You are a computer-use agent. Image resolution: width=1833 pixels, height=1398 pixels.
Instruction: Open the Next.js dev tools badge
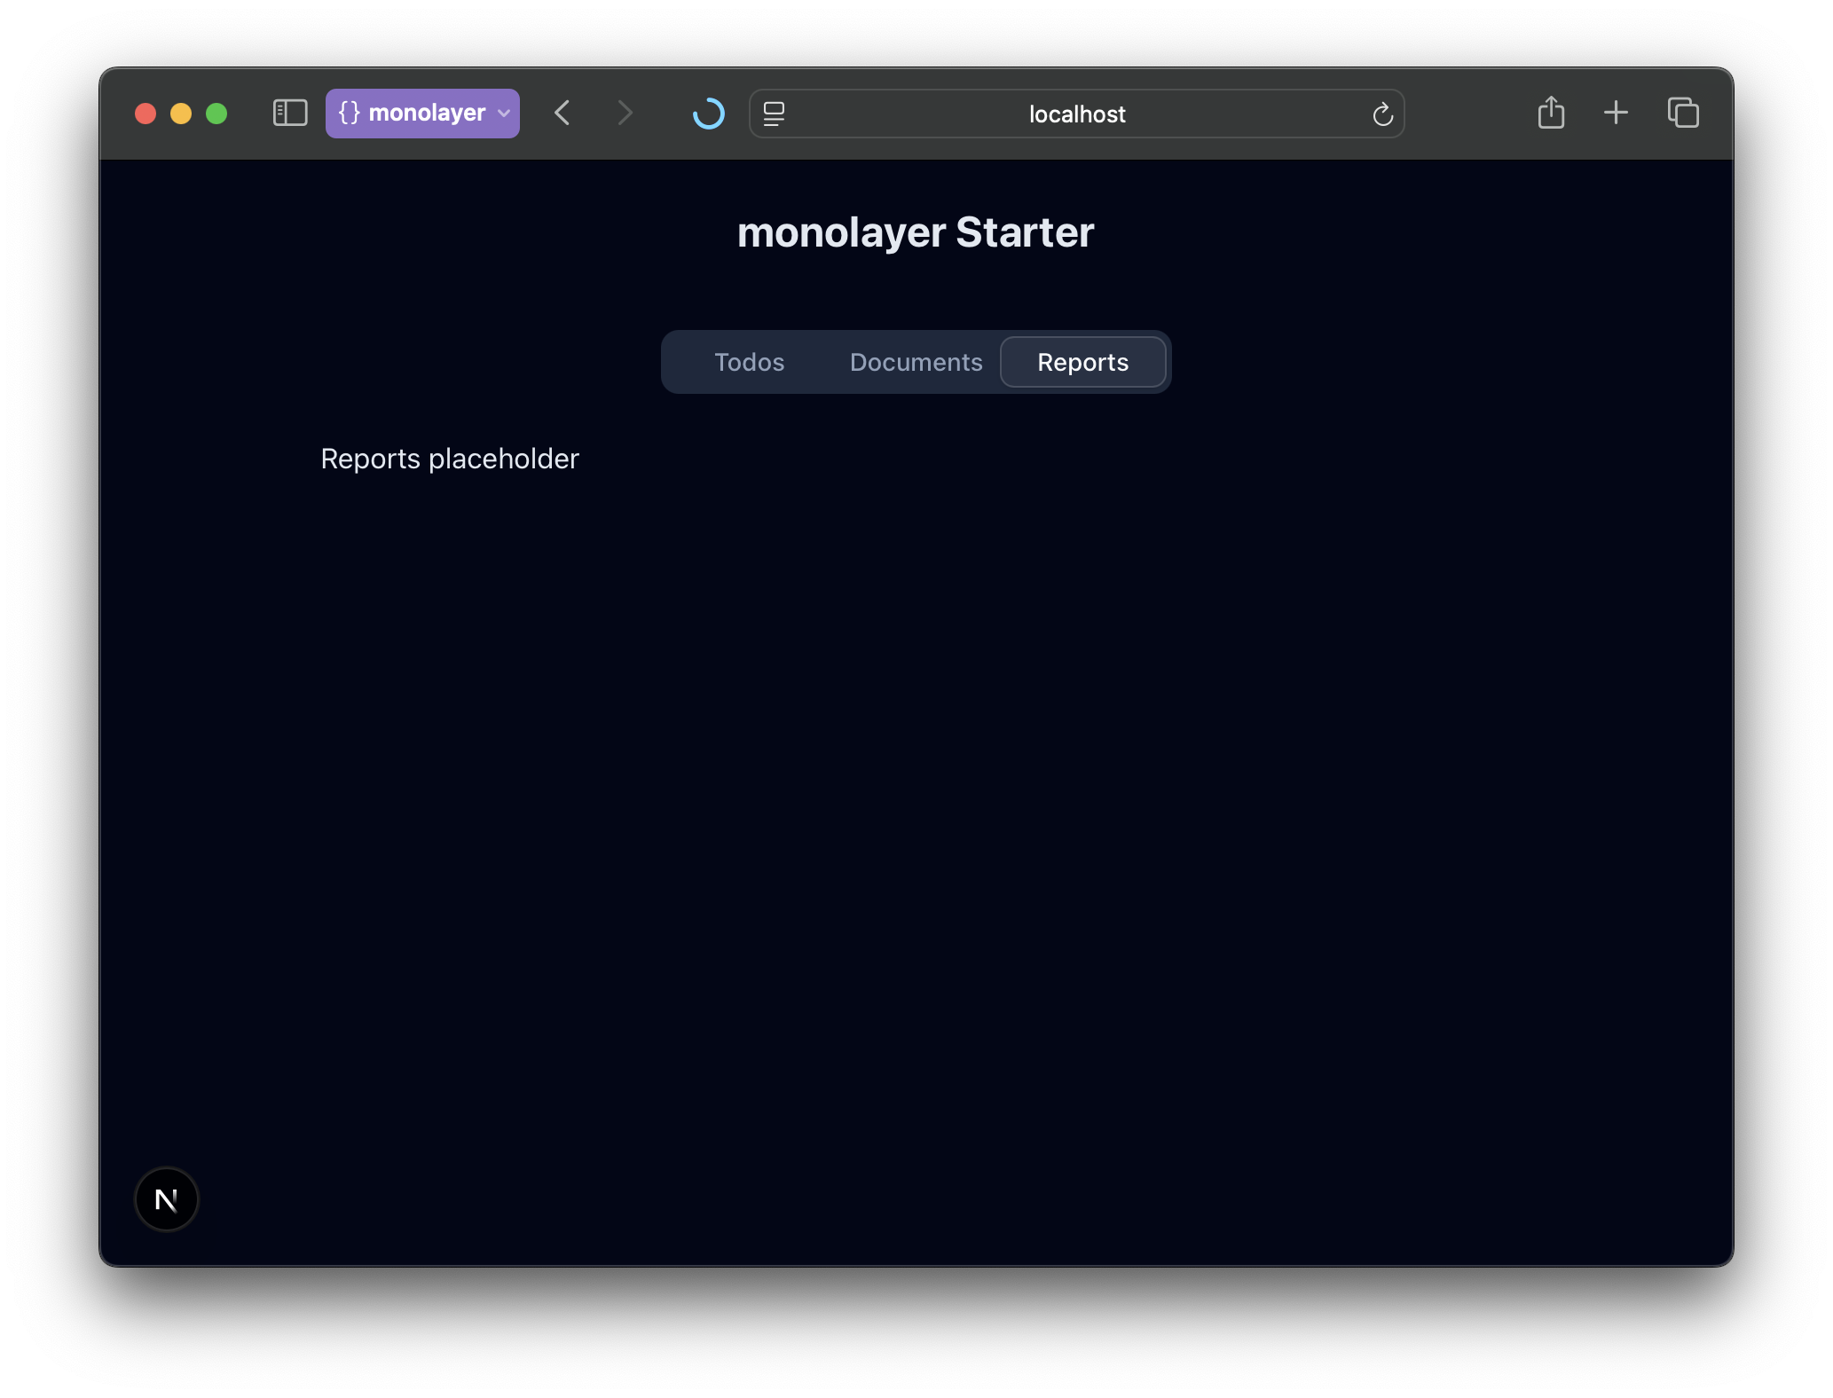(166, 1199)
